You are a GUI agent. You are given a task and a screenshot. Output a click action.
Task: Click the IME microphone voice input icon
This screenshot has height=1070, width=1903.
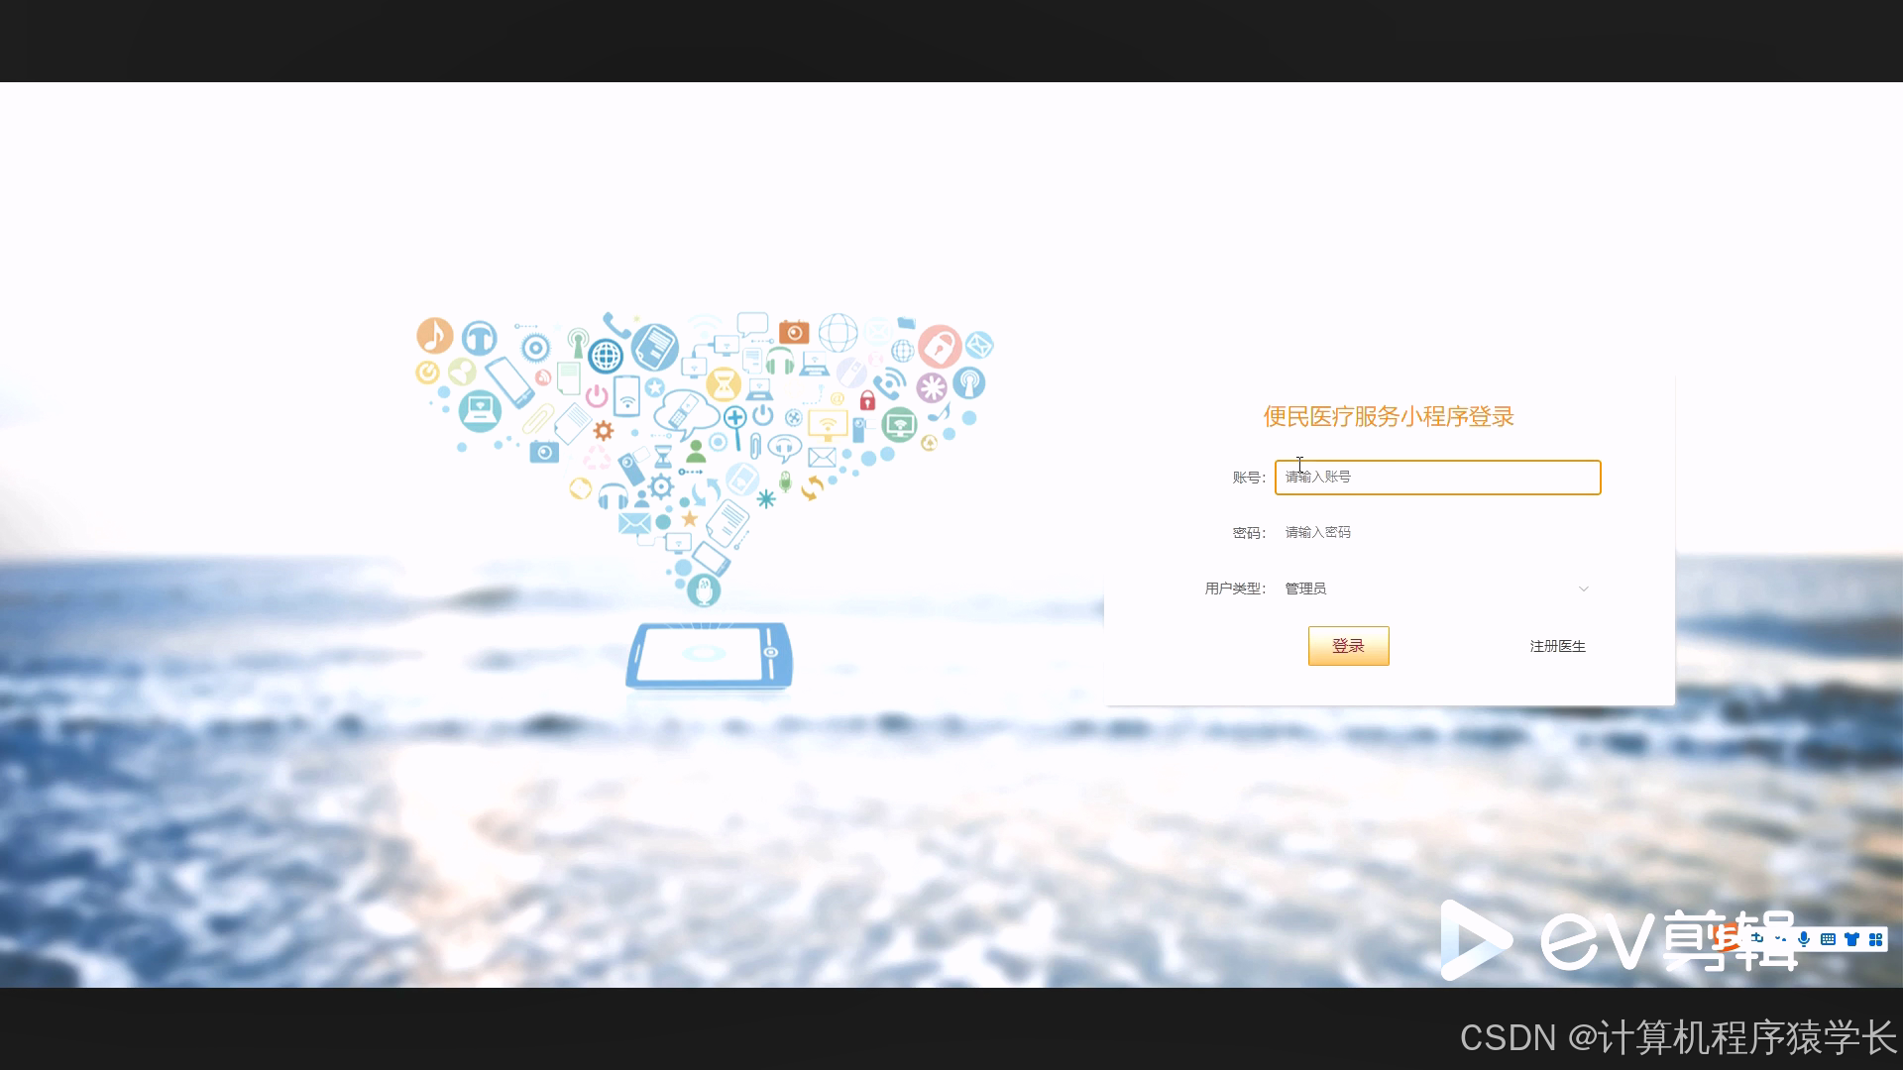1804,939
